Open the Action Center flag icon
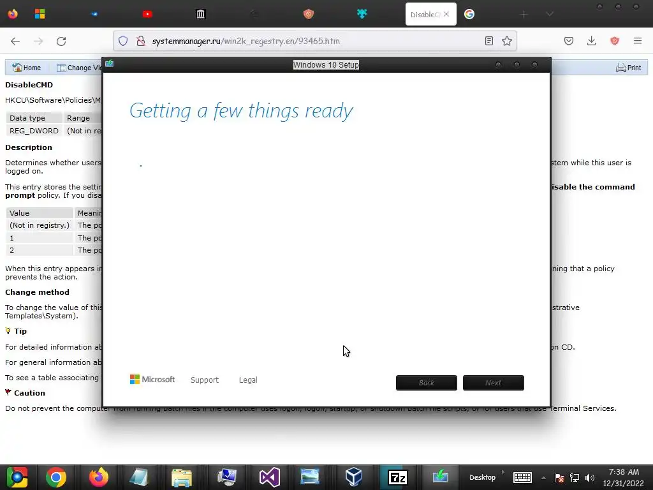The image size is (653, 490). pyautogui.click(x=559, y=477)
